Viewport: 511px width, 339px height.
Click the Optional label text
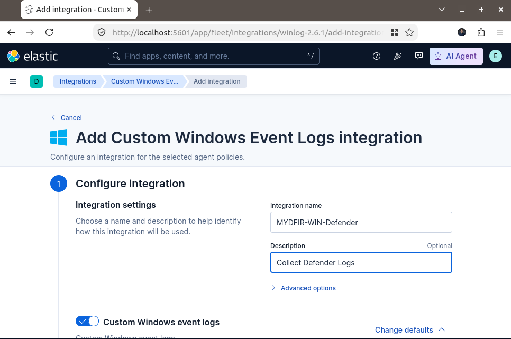[x=440, y=246]
